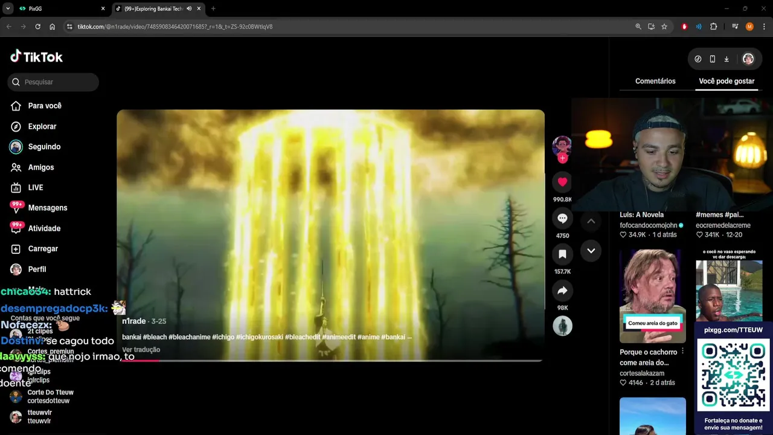Open the cortesalakazam account link
Viewport: 773px width, 435px height.
click(x=642, y=373)
